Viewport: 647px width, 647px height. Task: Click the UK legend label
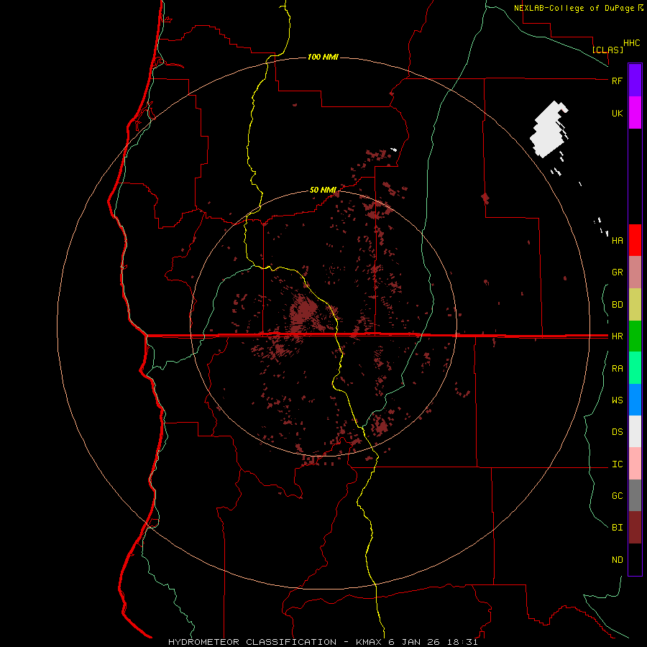coord(617,113)
